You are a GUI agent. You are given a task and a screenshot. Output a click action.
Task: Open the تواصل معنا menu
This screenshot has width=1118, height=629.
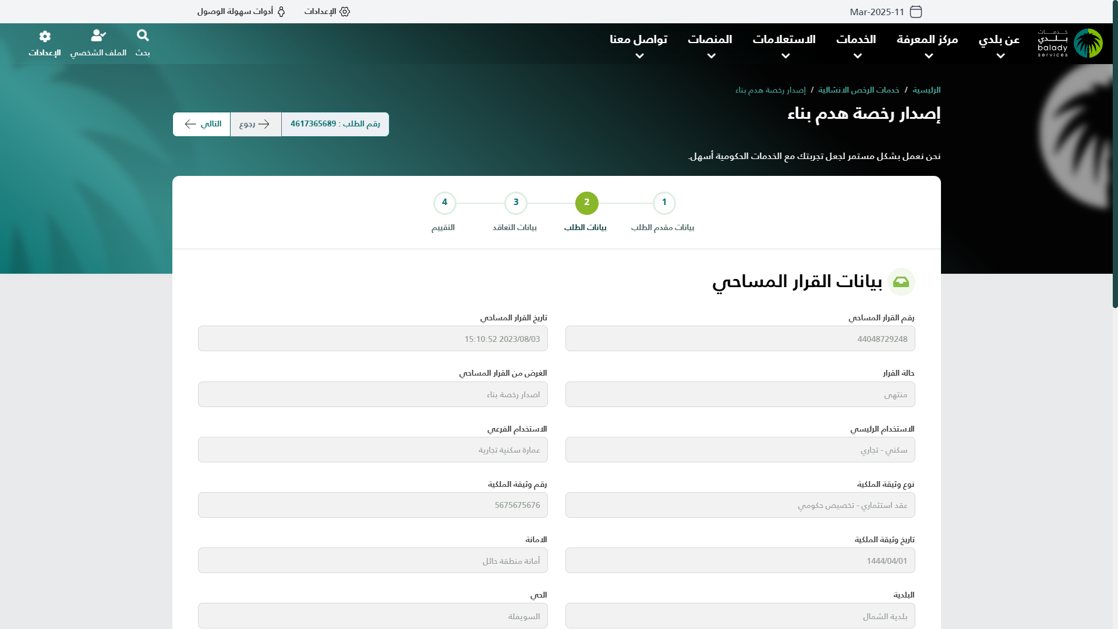[x=639, y=45]
